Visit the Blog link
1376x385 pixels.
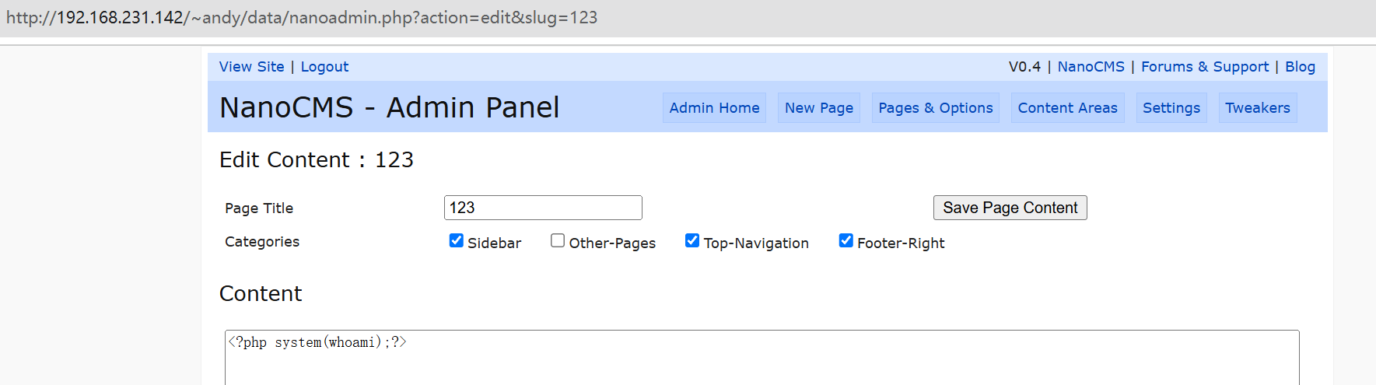coord(1300,67)
